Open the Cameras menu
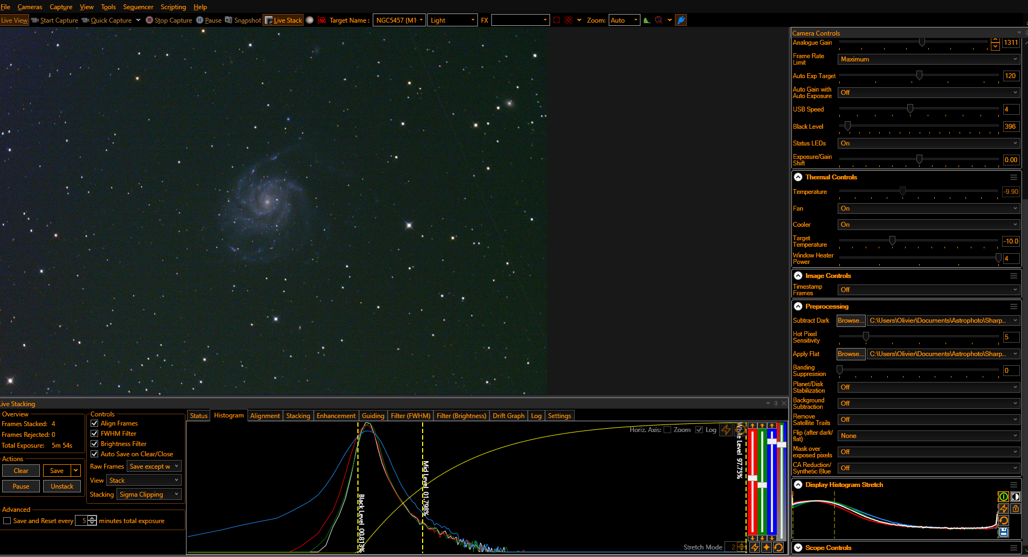 pos(30,7)
